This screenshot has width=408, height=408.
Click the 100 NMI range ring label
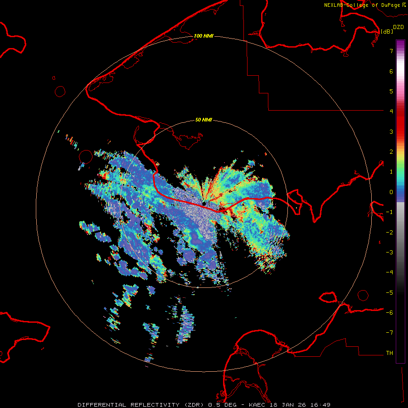[x=204, y=36]
